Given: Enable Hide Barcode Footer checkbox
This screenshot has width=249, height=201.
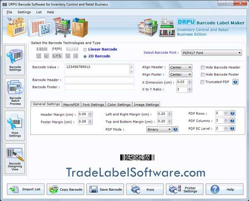Looking at the screenshot, I should tap(203, 74).
